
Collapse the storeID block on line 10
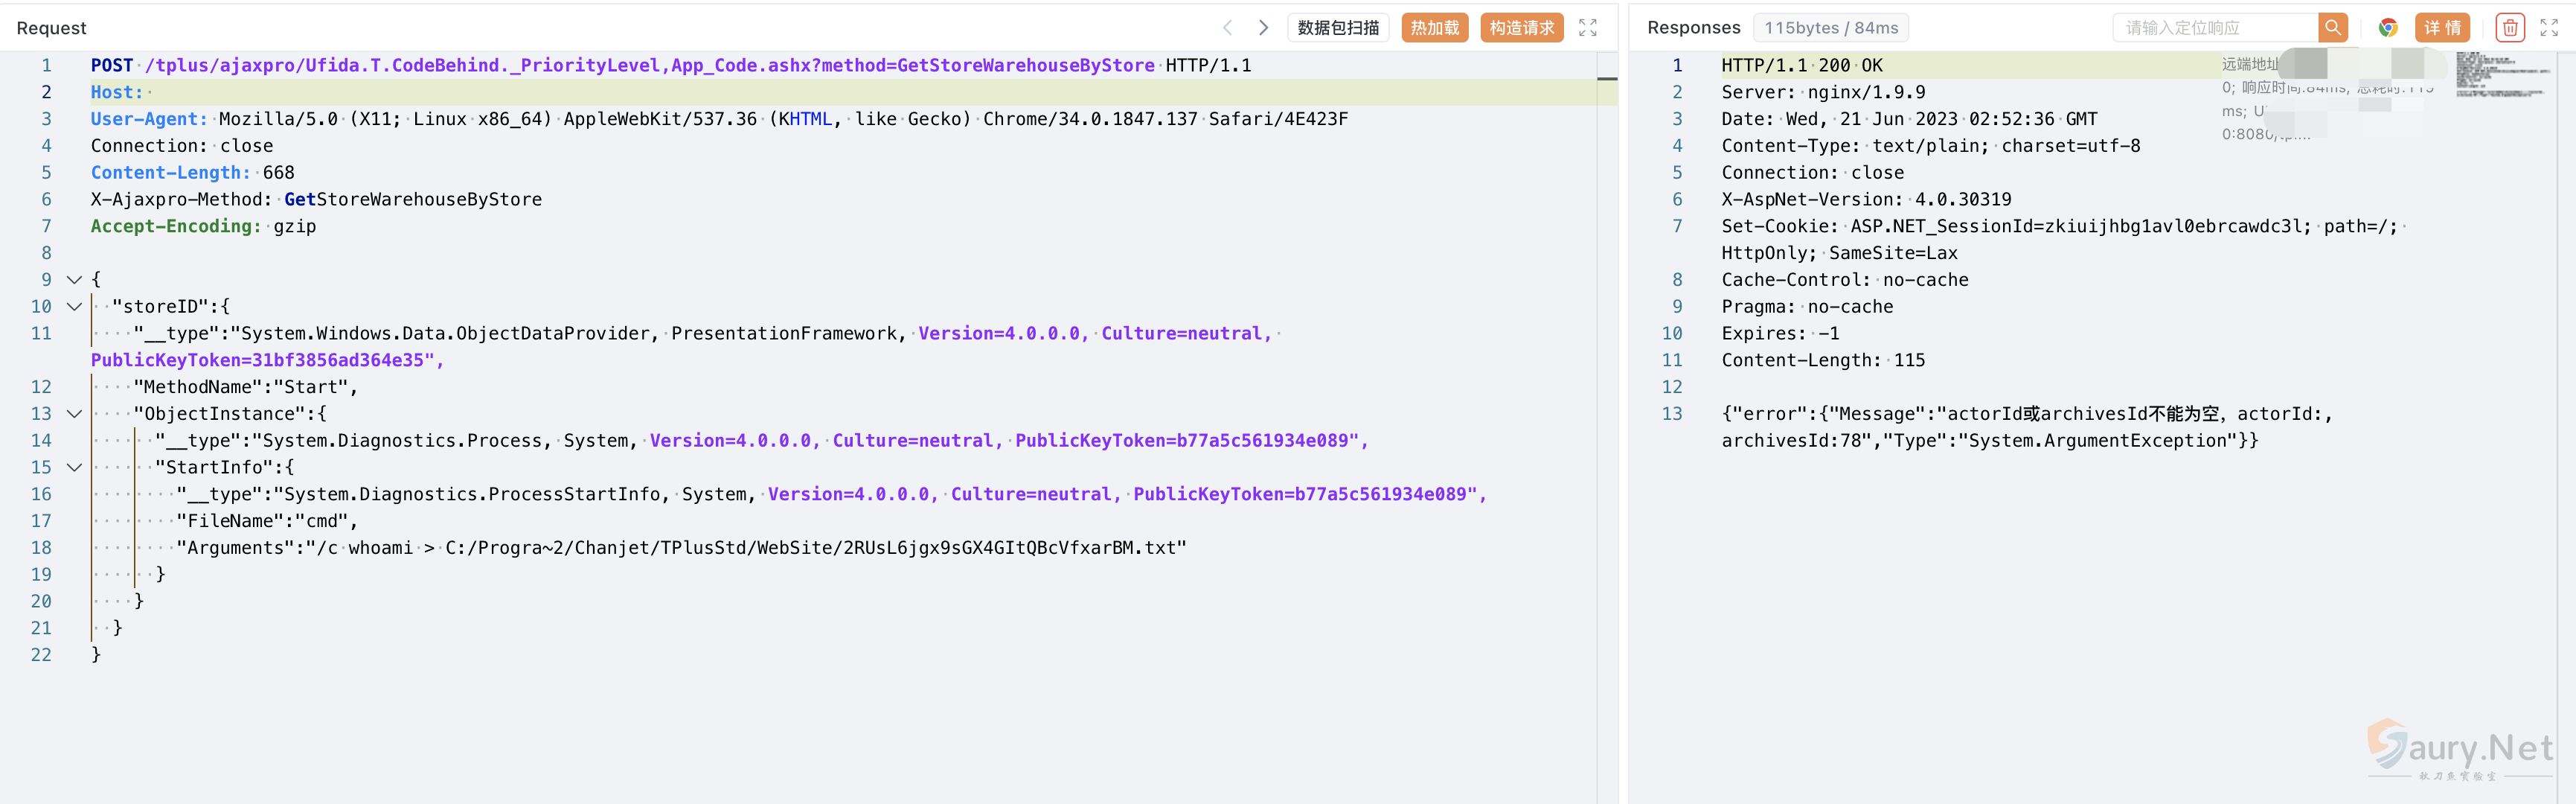point(74,307)
